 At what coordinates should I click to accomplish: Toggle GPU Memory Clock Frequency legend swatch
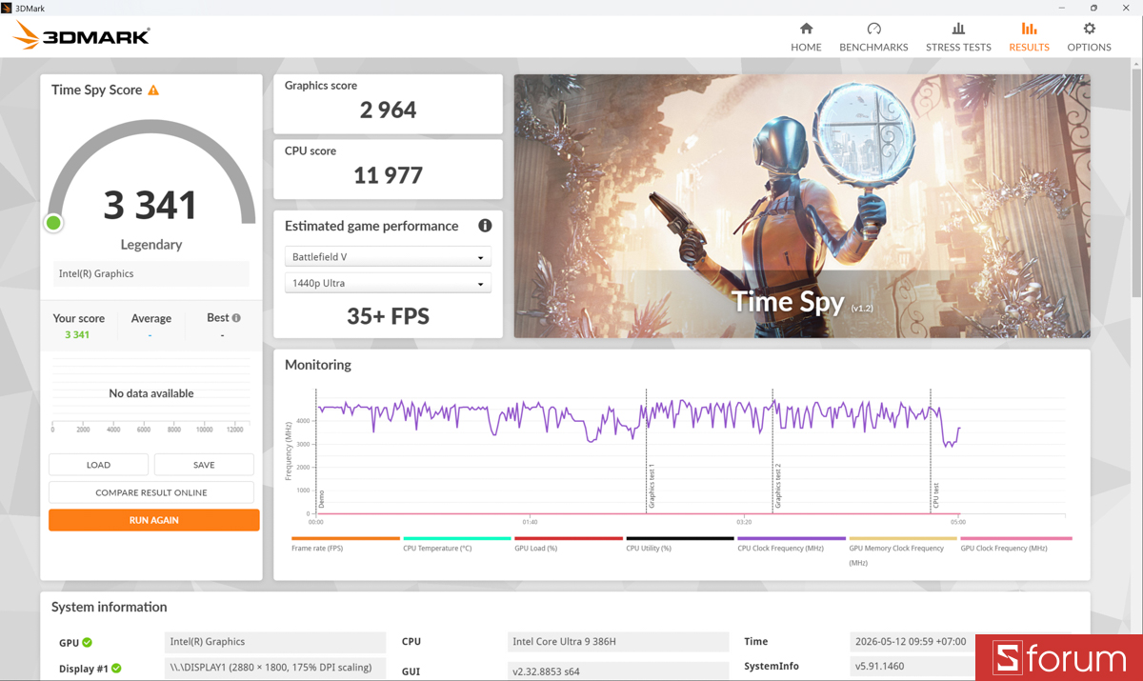pos(903,538)
